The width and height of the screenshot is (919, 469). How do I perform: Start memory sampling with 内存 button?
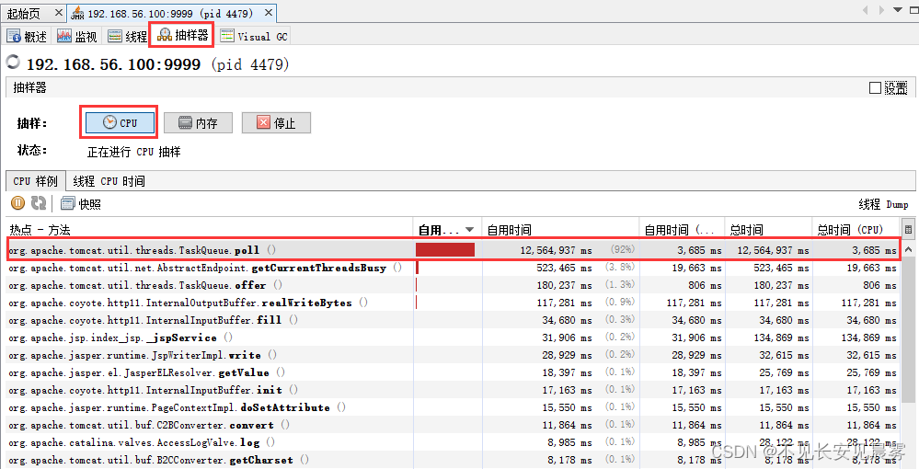198,122
